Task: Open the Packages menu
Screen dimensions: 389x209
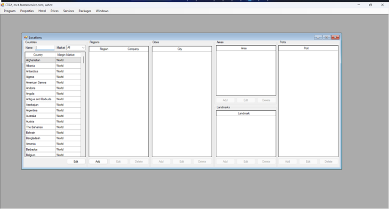Action: point(85,11)
